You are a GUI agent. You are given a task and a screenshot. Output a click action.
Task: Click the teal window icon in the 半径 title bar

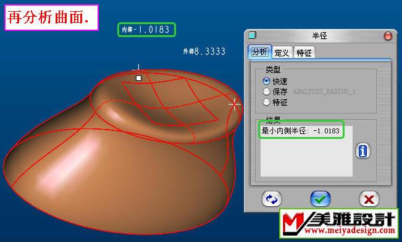pos(253,35)
